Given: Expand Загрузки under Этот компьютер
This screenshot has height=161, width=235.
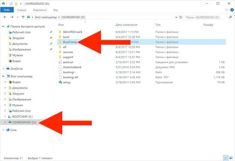Looking at the screenshot, I should 5,94.
